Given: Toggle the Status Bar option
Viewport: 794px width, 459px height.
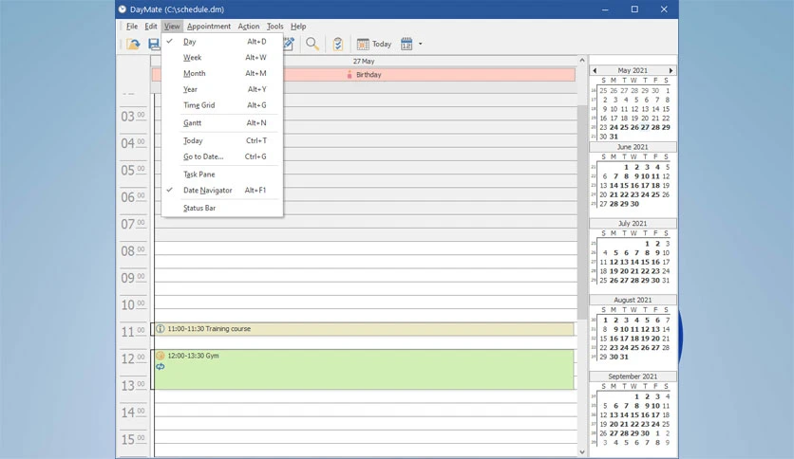Looking at the screenshot, I should point(222,209).
